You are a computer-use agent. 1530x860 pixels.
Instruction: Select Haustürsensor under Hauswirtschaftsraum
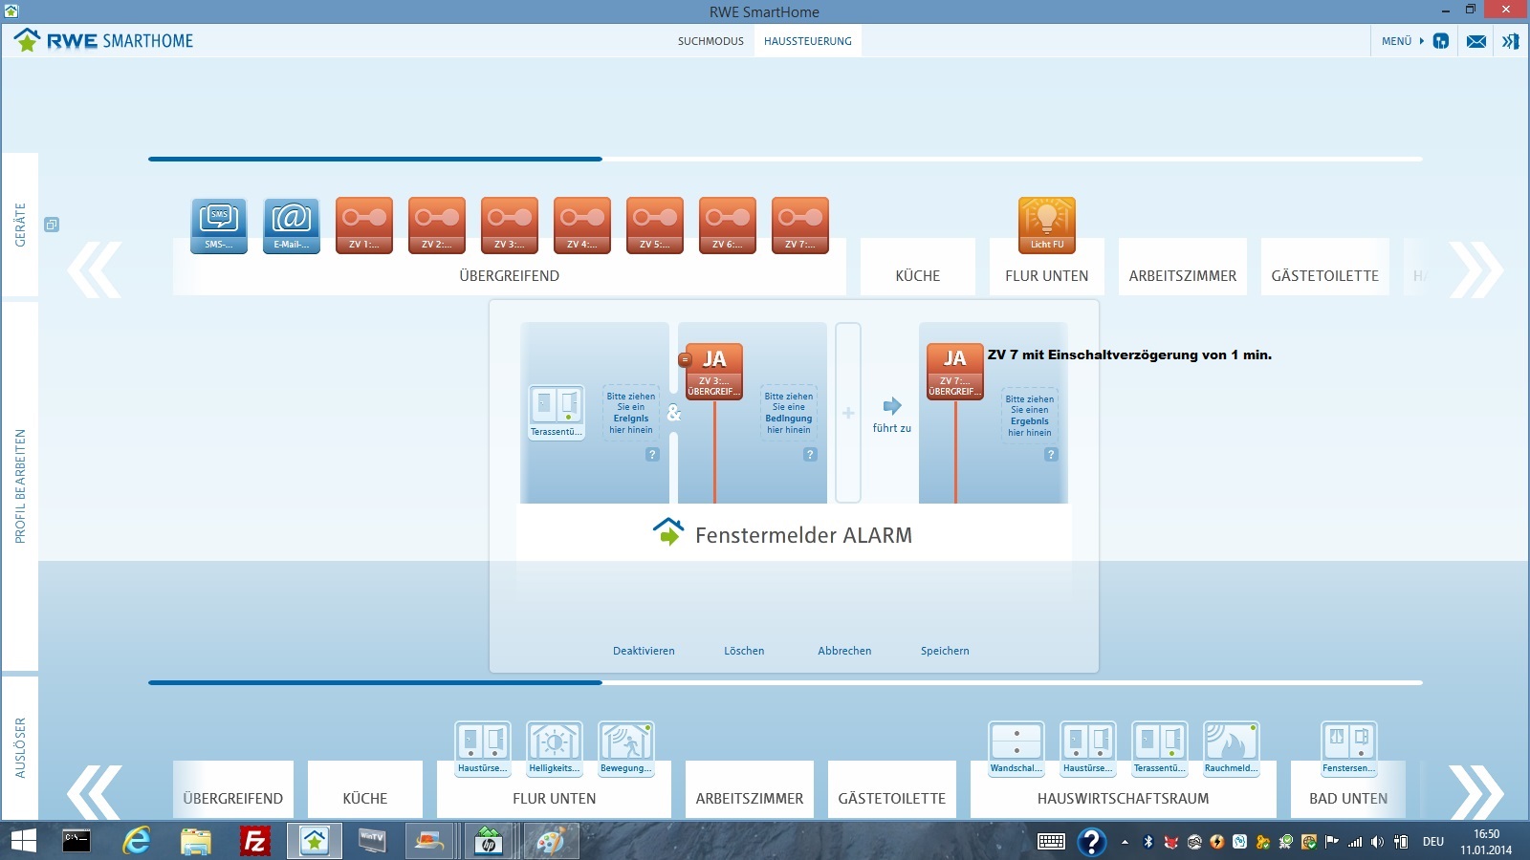coord(1088,749)
